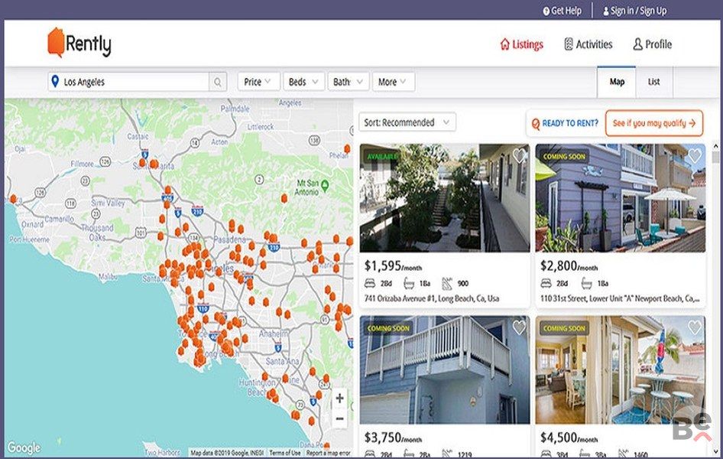
Task: Expand the Price filter dropdown
Action: (x=258, y=82)
